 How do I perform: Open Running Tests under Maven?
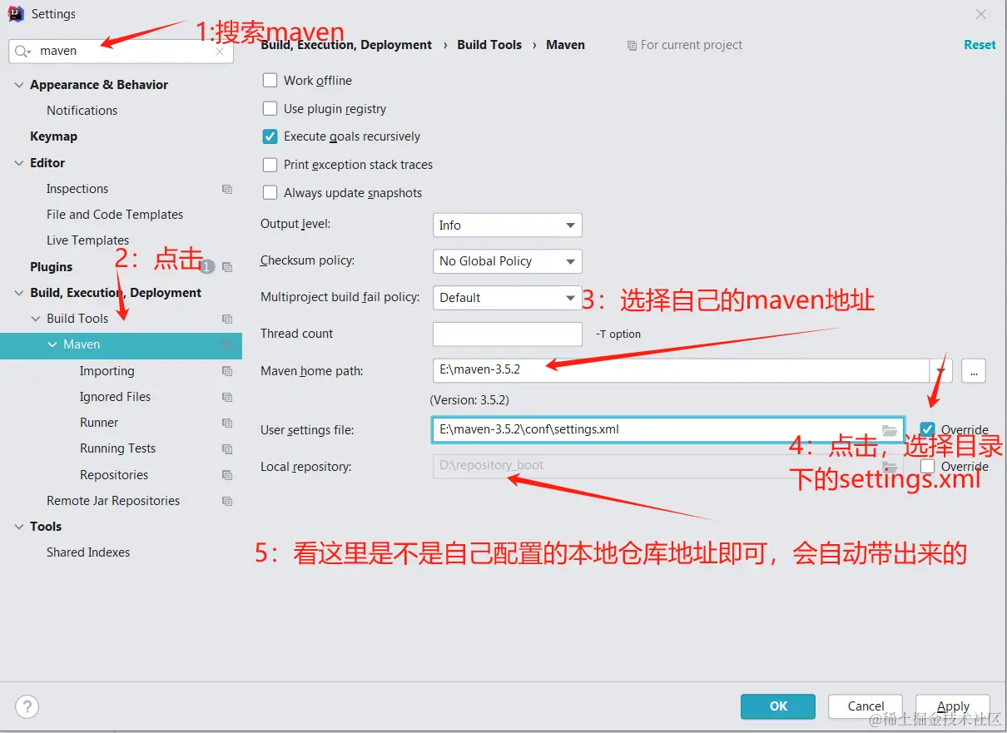click(x=117, y=448)
